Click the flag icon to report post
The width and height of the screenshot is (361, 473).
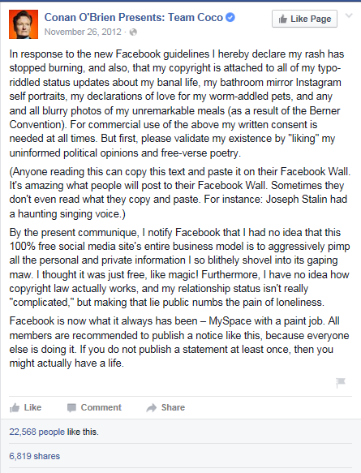[x=341, y=383]
